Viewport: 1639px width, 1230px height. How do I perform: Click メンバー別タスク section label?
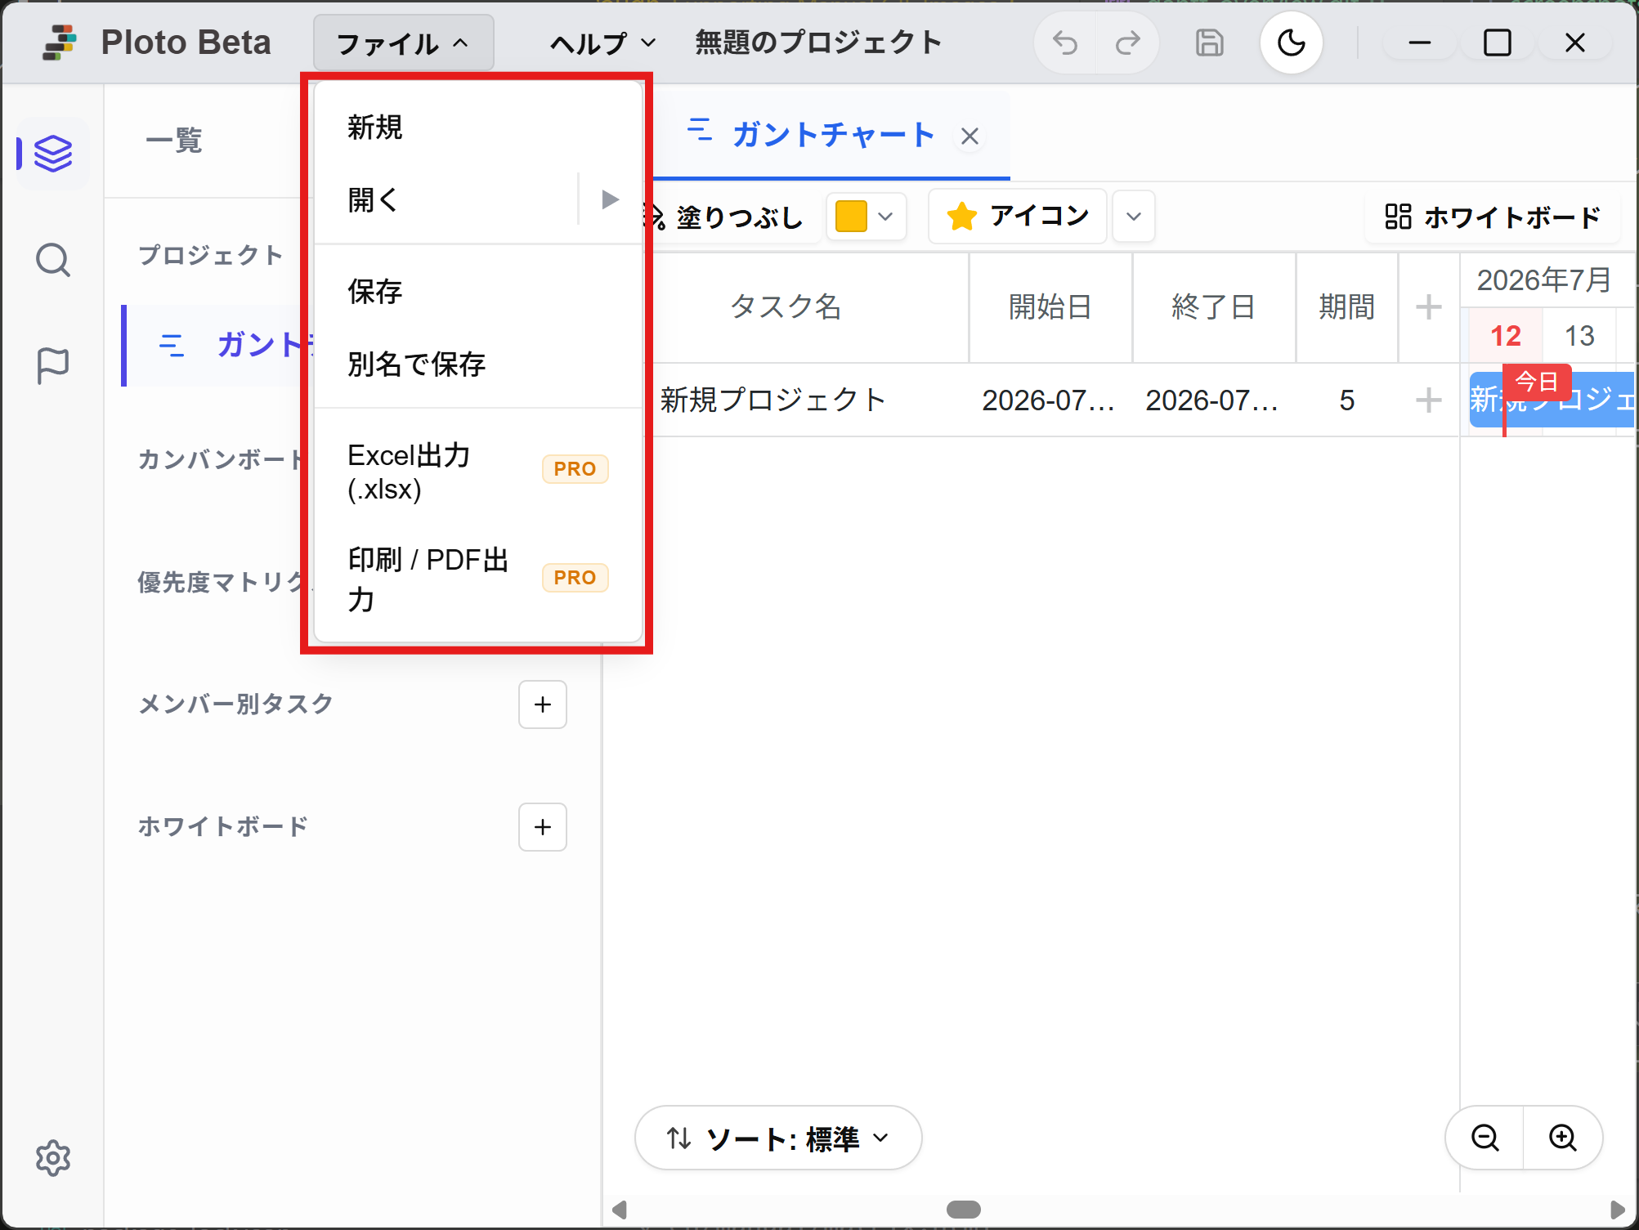tap(235, 704)
